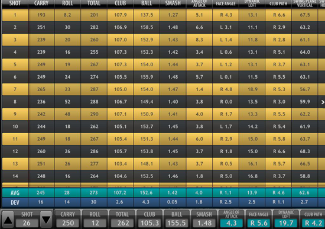
Task: Select the CARRY column header
Action: click(41, 3)
